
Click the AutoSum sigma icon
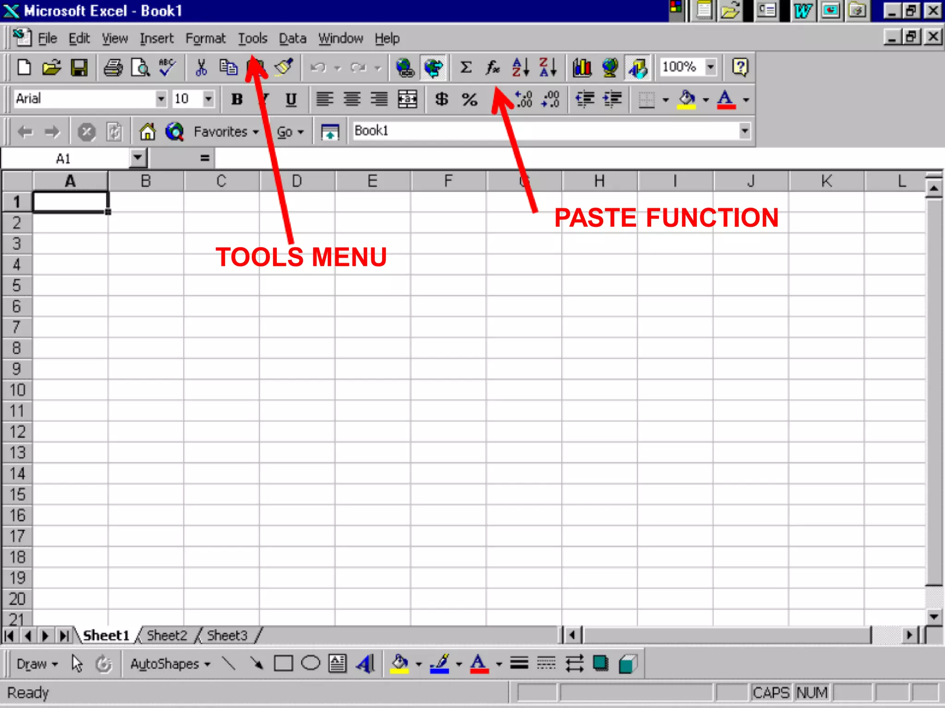click(466, 68)
